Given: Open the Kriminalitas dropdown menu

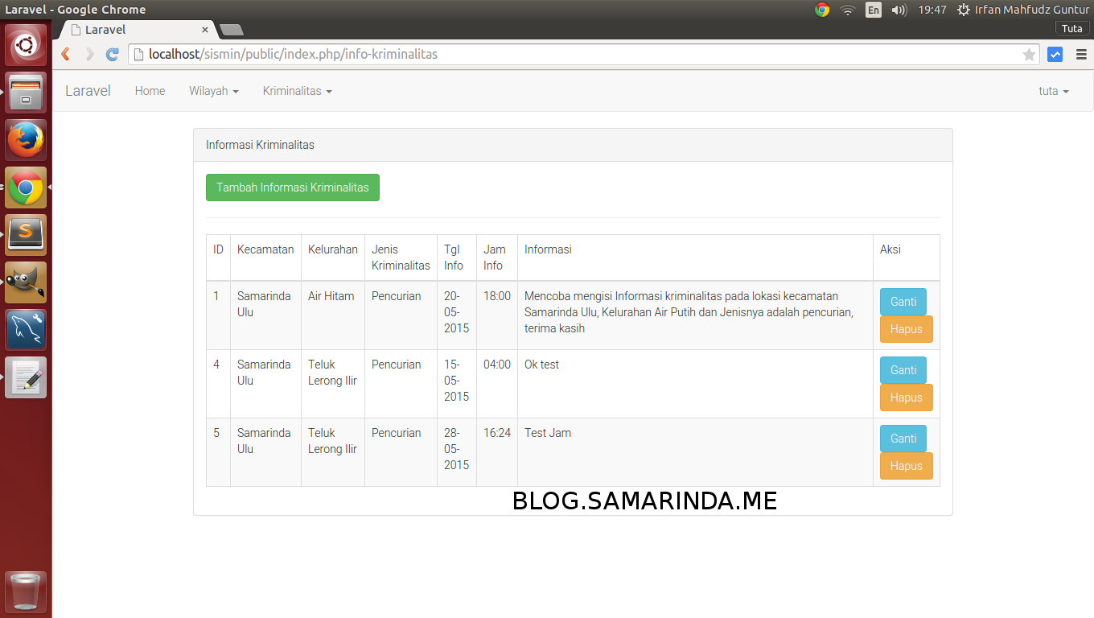Looking at the screenshot, I should (x=297, y=91).
